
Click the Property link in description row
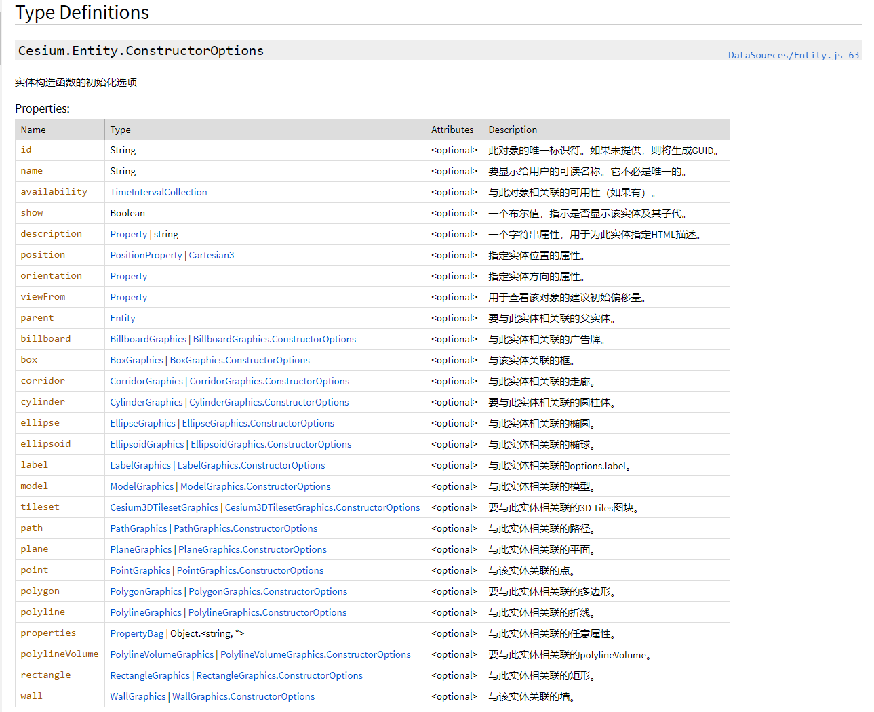click(x=129, y=234)
